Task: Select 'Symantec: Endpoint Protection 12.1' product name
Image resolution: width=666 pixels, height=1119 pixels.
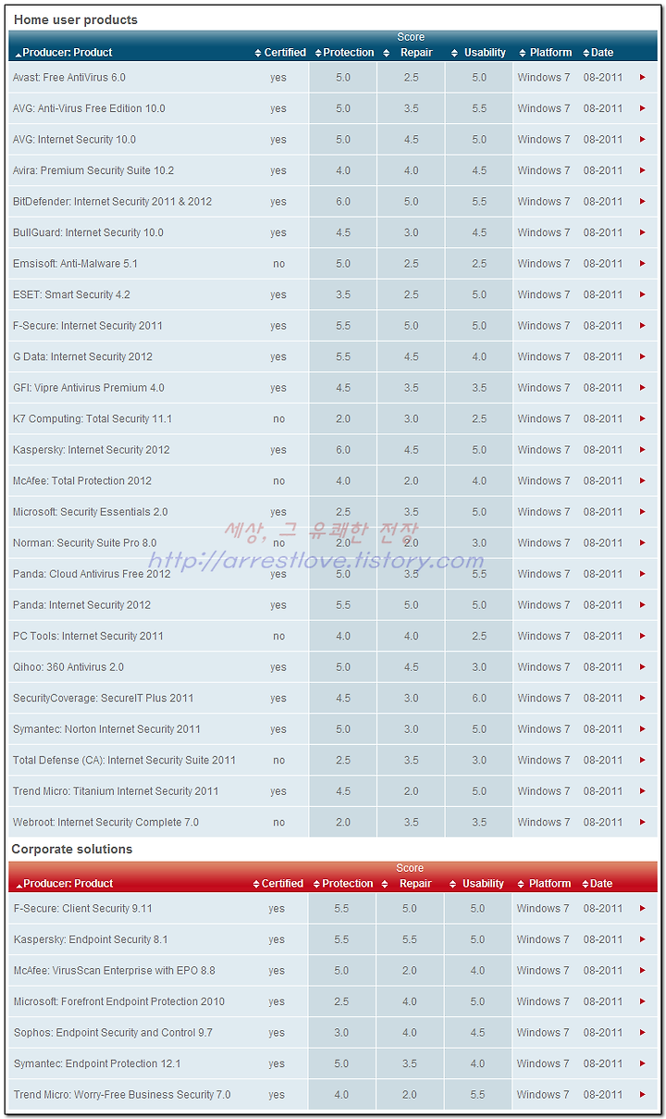Action: pyautogui.click(x=97, y=1063)
